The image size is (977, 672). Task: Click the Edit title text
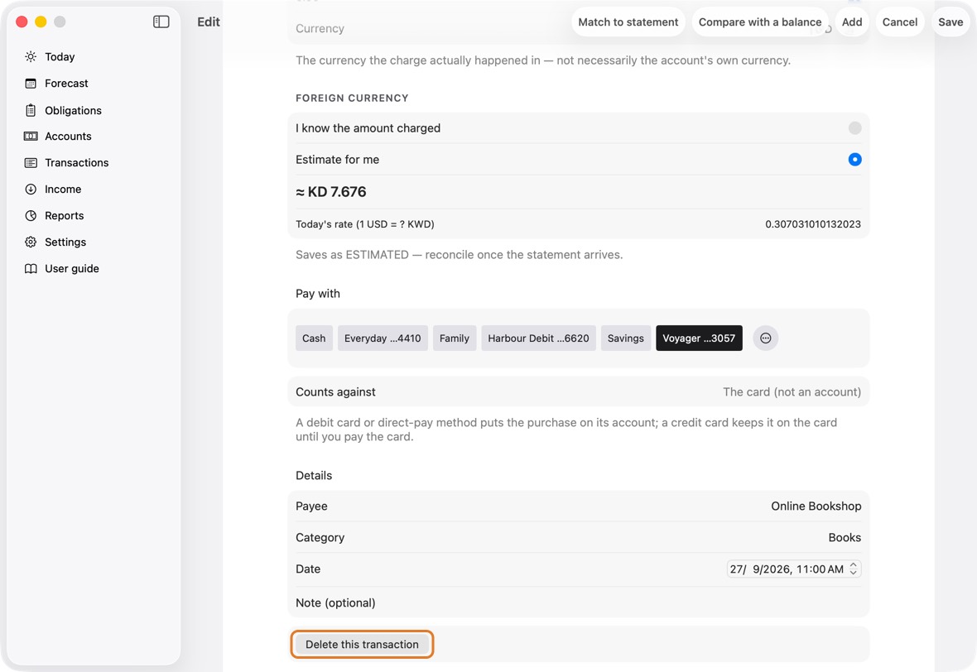(208, 22)
